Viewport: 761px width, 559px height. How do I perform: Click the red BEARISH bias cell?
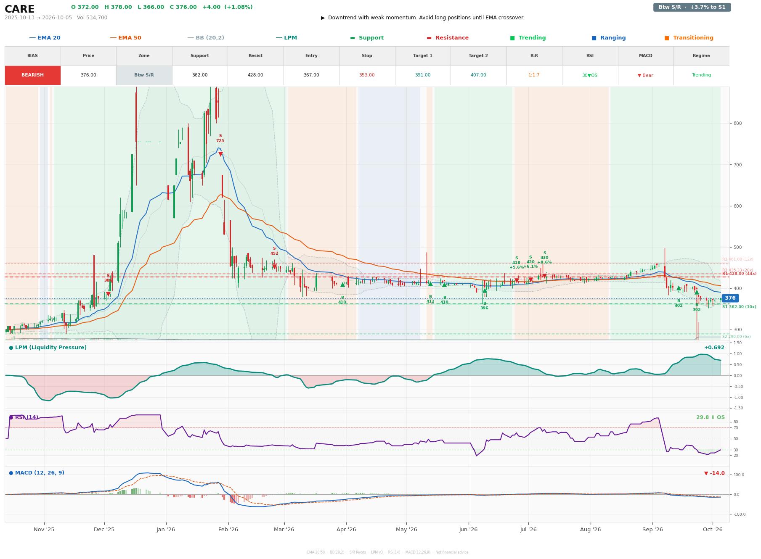pos(33,75)
